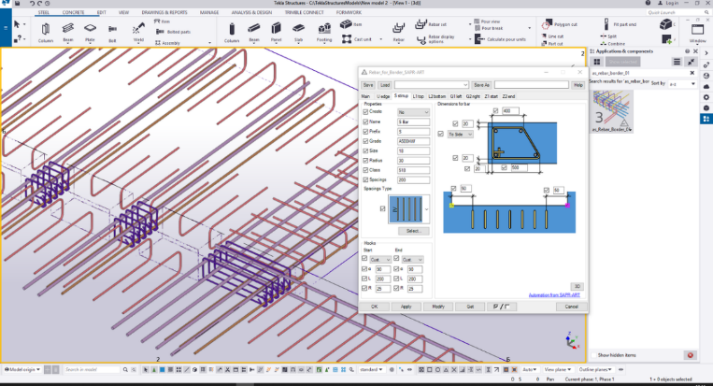Click the save icon in title bar
This screenshot has width=713, height=386.
[x=17, y=3]
